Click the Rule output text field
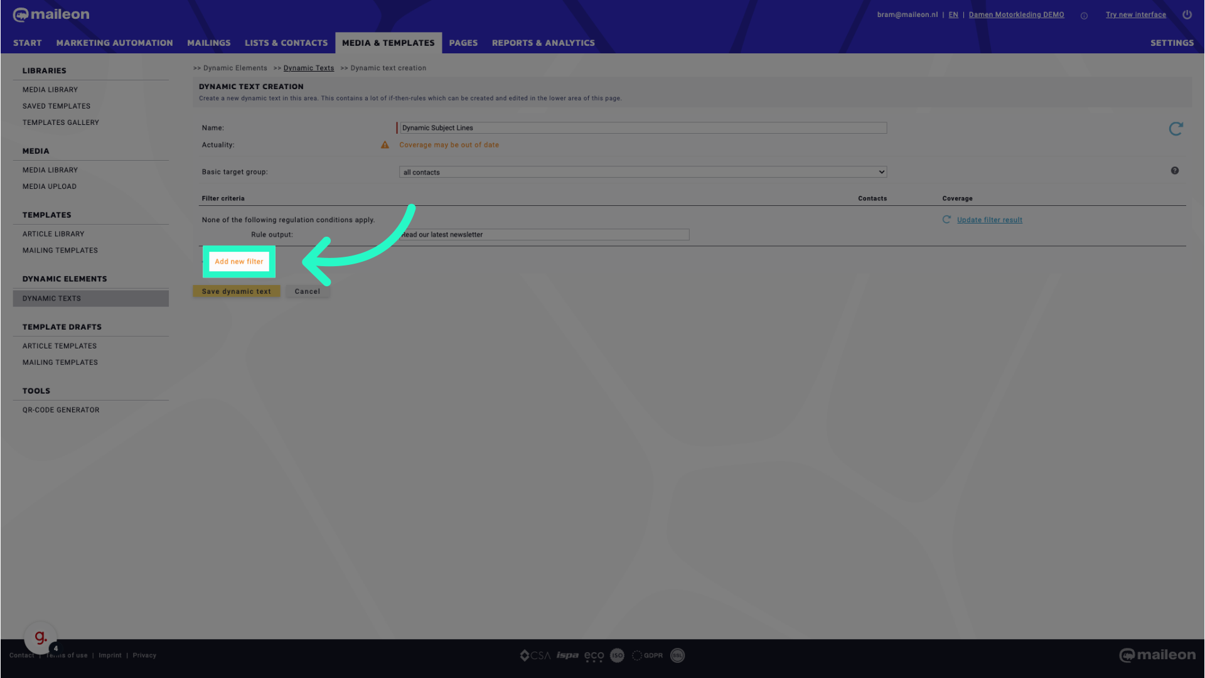This screenshot has height=678, width=1205. [544, 235]
